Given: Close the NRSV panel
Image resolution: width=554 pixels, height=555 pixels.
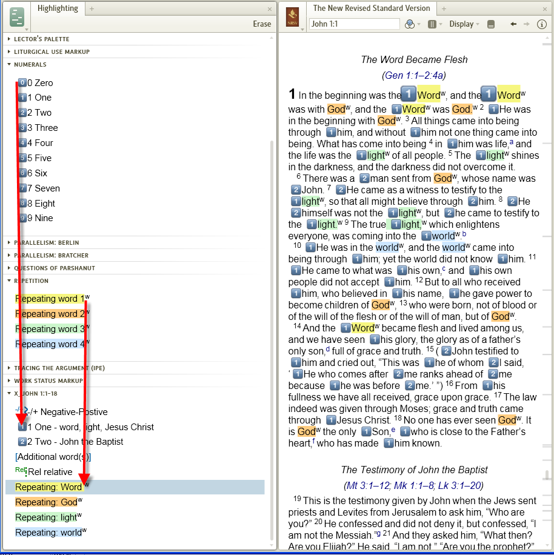Looking at the screenshot, I should 545,9.
